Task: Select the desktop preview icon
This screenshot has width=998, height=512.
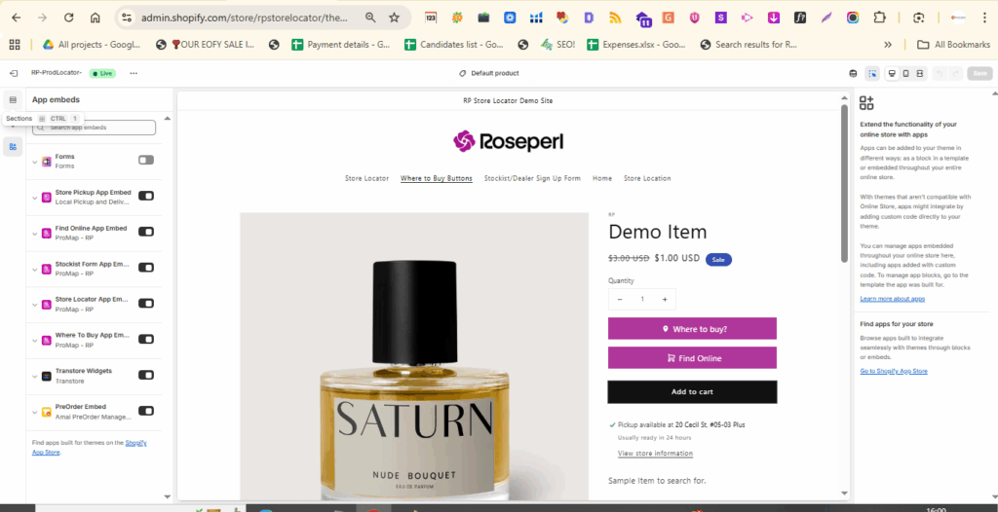Action: 890,73
